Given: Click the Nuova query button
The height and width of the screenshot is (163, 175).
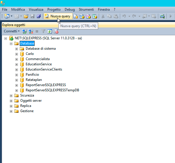Looking at the screenshot, I should (58, 16).
